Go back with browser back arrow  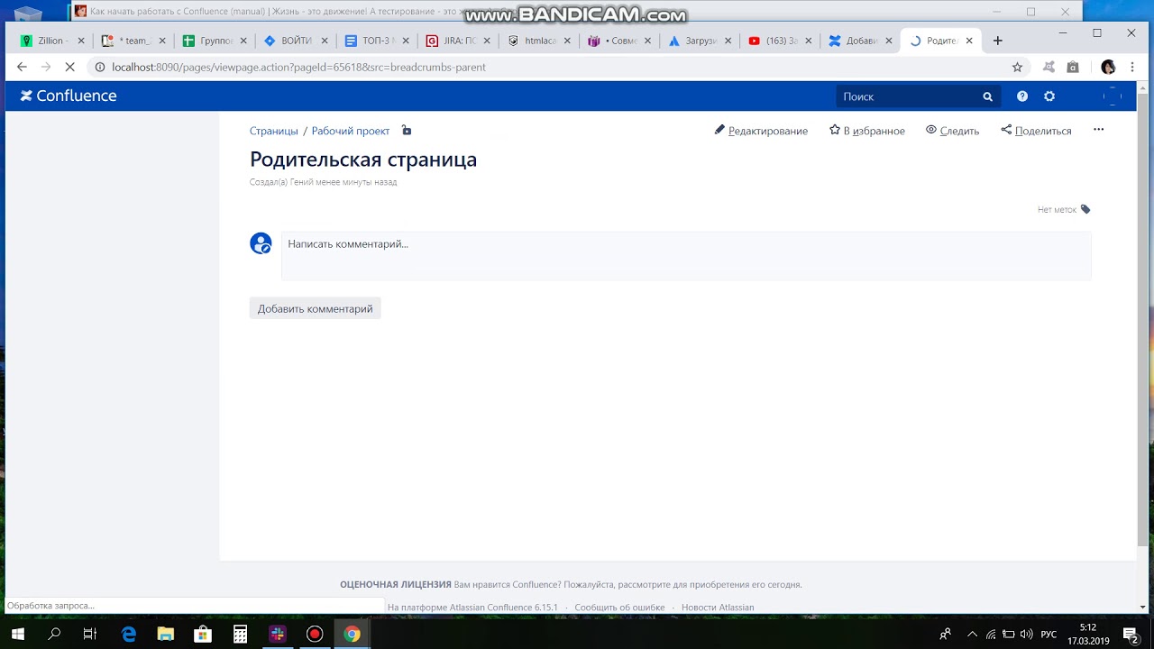coord(22,67)
